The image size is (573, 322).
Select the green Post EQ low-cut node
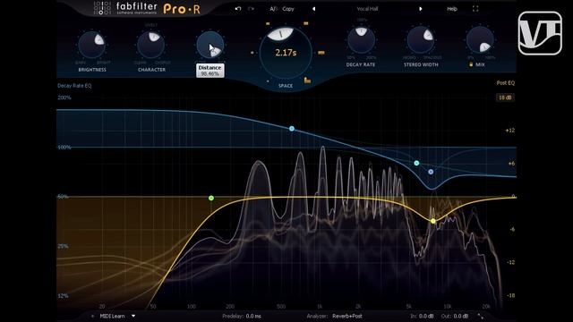(x=211, y=198)
